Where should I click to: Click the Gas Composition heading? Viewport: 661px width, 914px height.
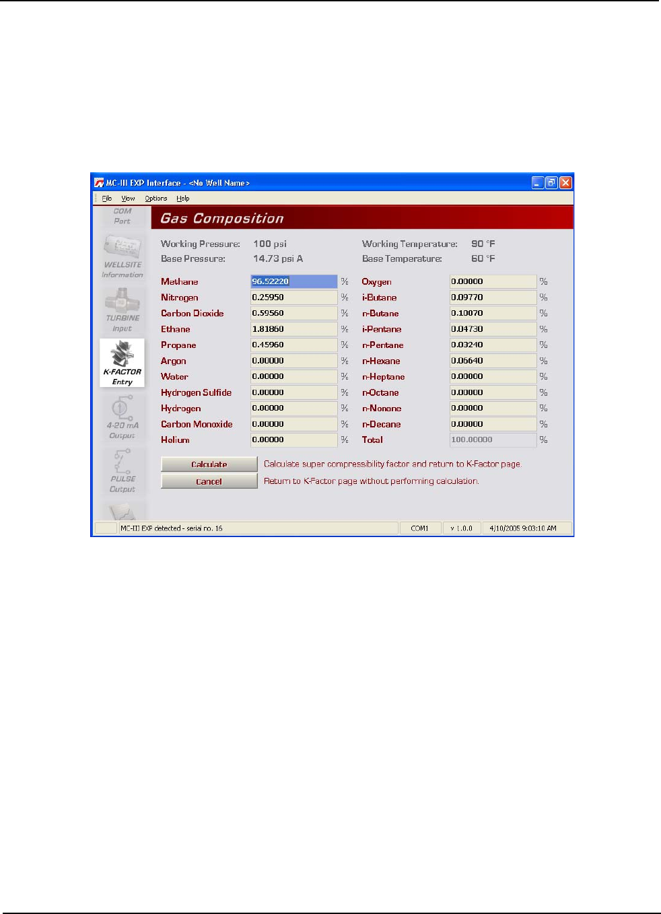(x=222, y=218)
